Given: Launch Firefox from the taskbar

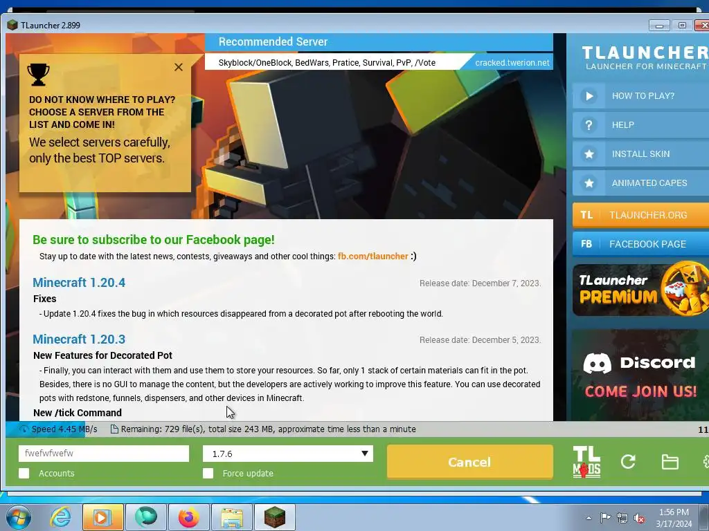Looking at the screenshot, I should coord(188,517).
